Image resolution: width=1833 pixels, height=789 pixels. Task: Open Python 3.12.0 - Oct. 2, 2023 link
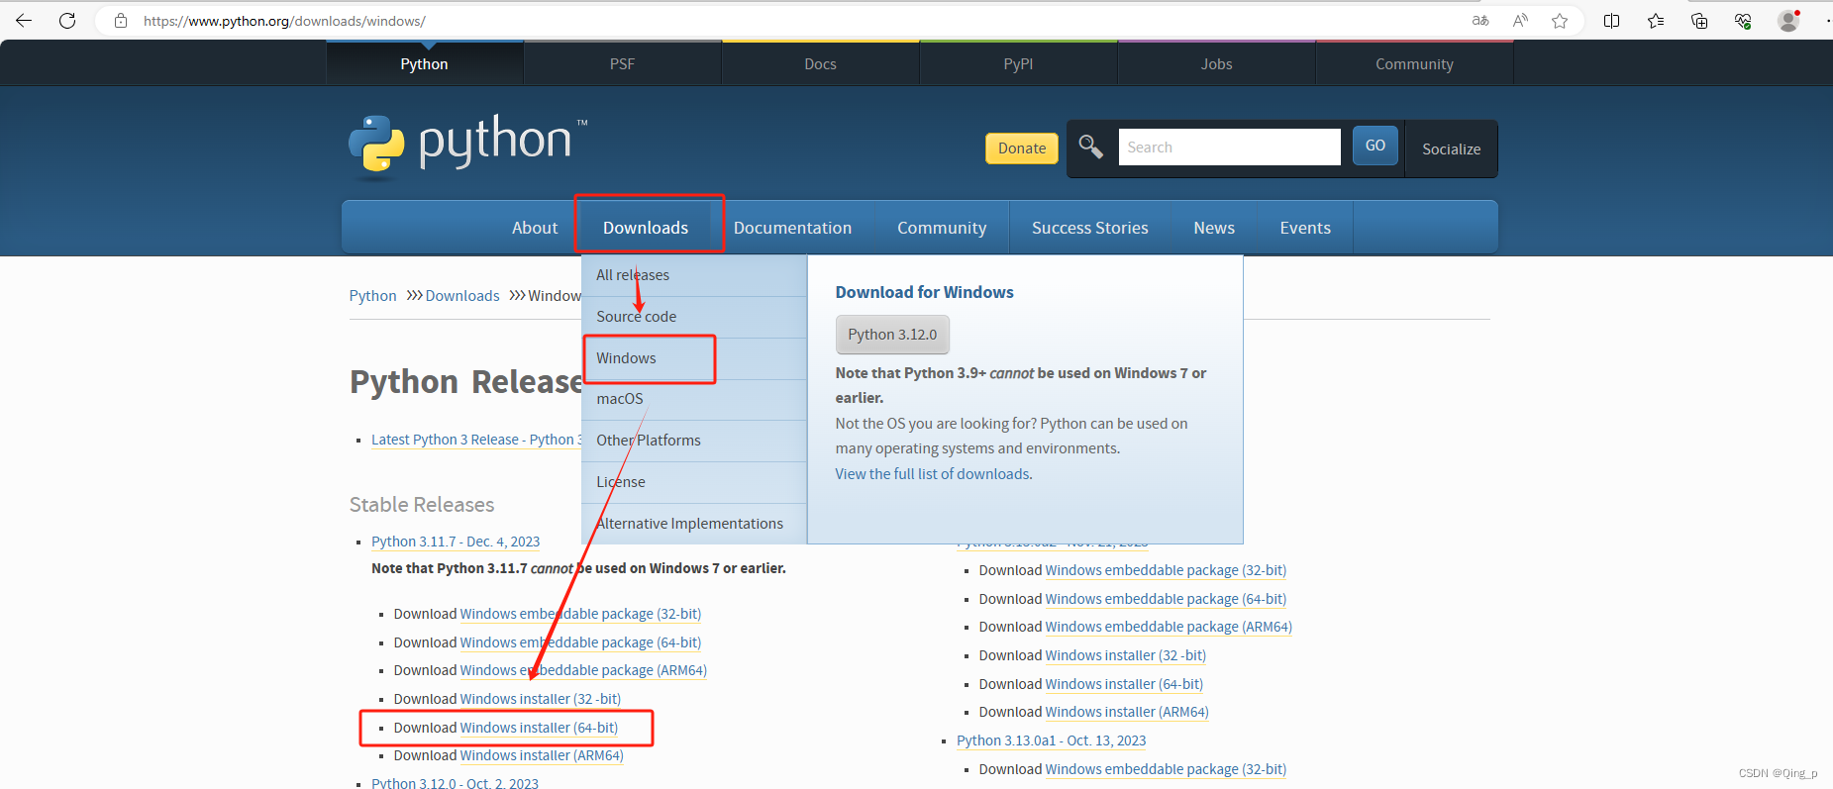455,783
